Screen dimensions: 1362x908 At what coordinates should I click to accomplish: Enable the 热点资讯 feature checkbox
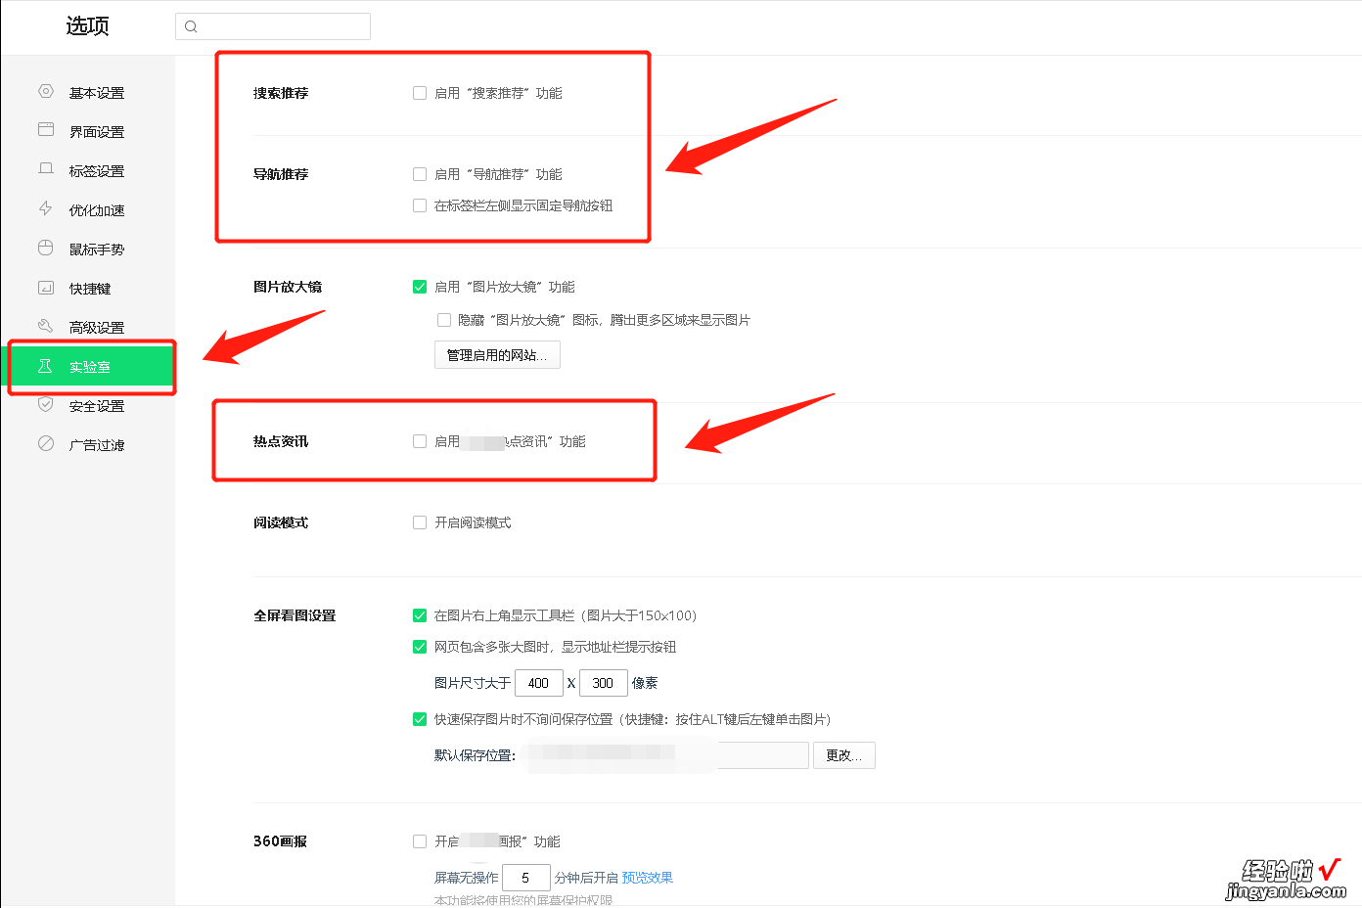[x=420, y=441]
